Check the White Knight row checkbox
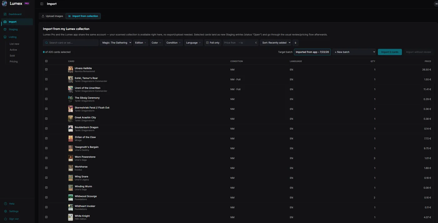Viewport: 438px width, 223px height. tap(46, 217)
